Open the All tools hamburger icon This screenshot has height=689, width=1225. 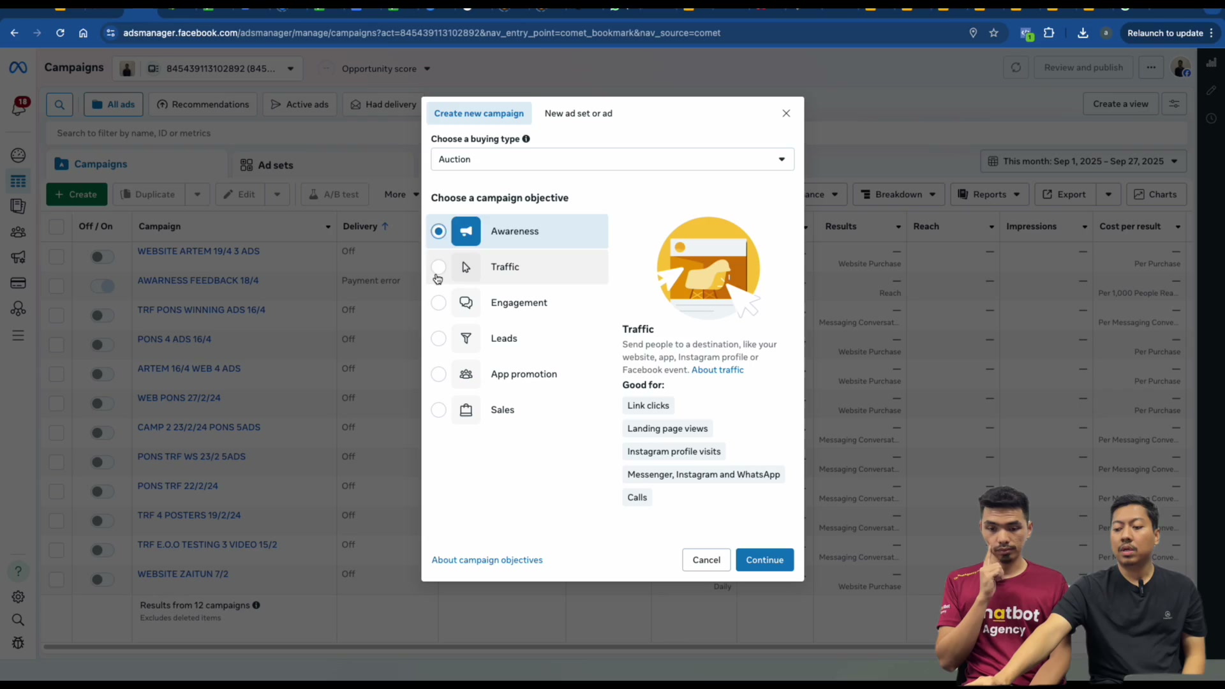click(x=18, y=336)
